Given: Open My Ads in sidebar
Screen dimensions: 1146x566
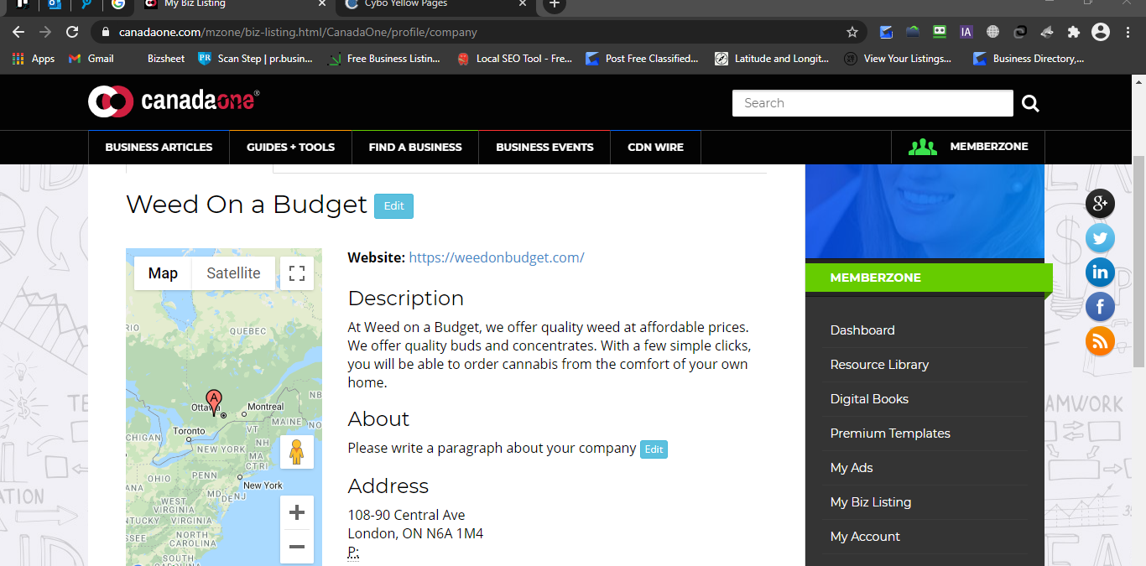Looking at the screenshot, I should 852,468.
